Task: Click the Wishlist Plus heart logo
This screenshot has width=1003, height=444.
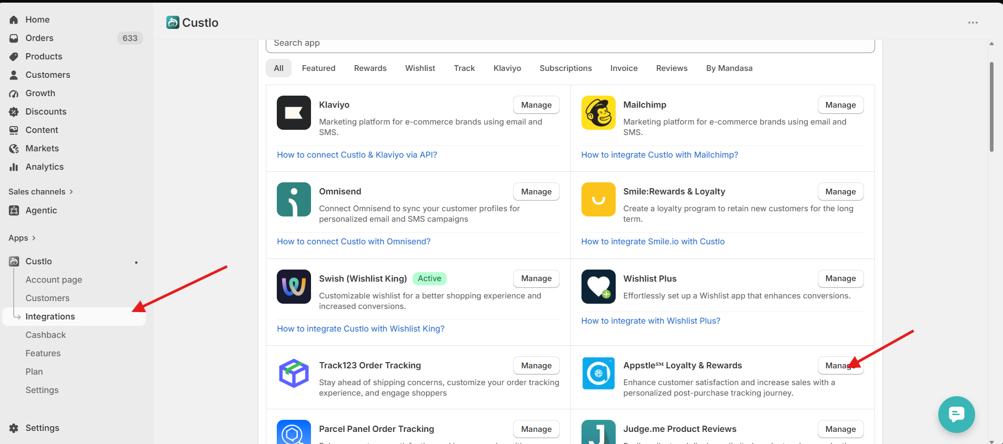Action: point(598,286)
